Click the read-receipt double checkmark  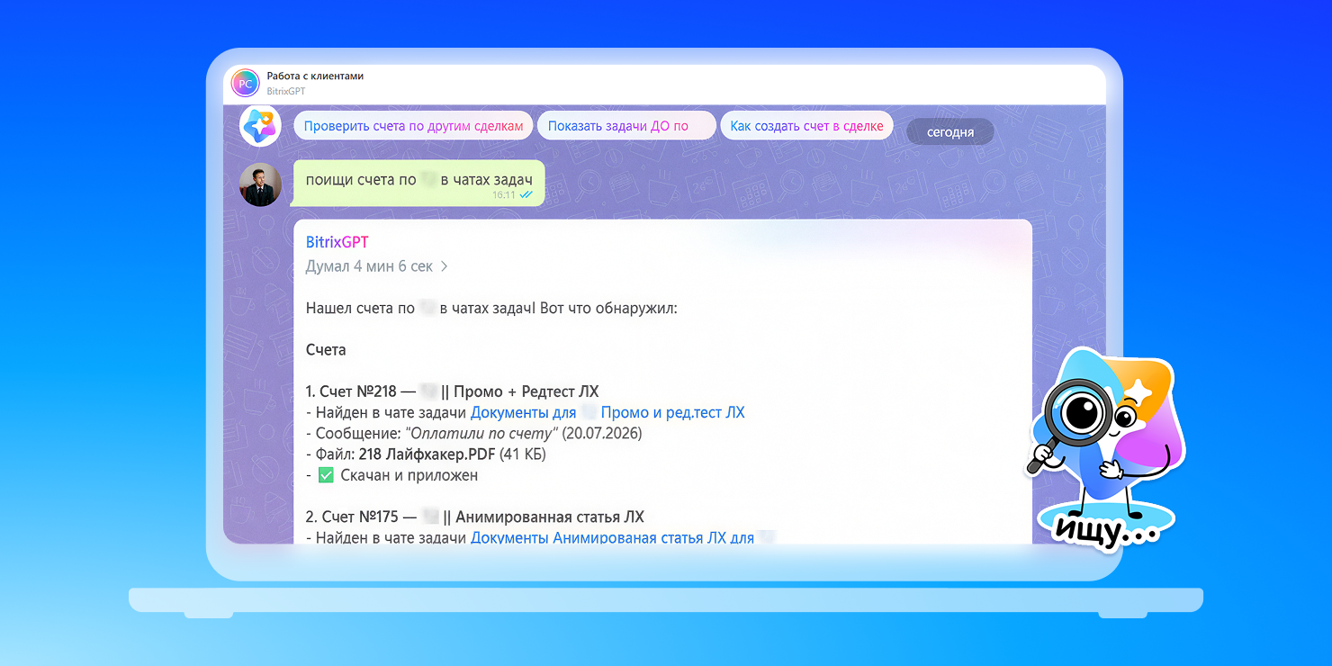[526, 194]
